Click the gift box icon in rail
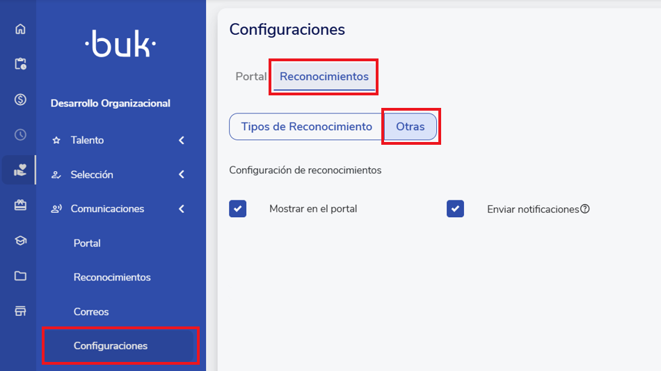 click(x=20, y=205)
